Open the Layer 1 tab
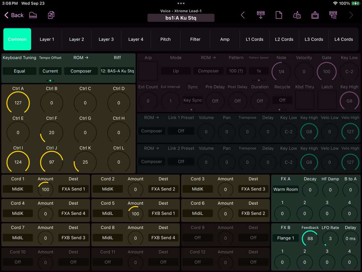The image size is (362, 272). [x=47, y=39]
